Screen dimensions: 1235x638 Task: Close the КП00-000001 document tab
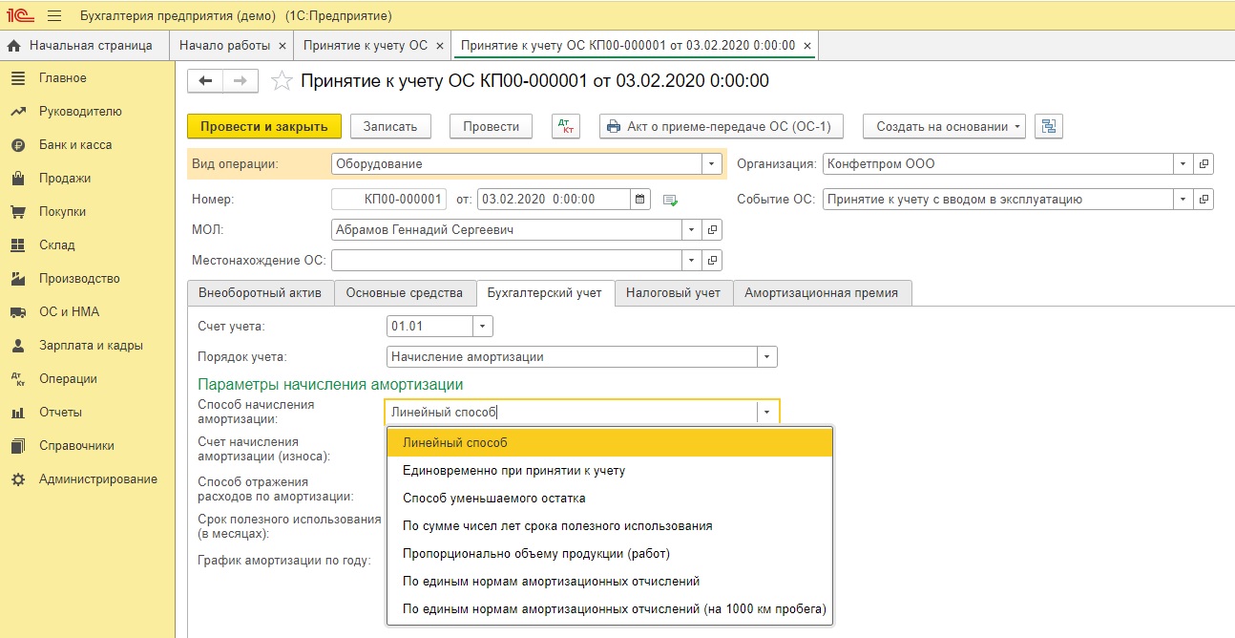[807, 46]
